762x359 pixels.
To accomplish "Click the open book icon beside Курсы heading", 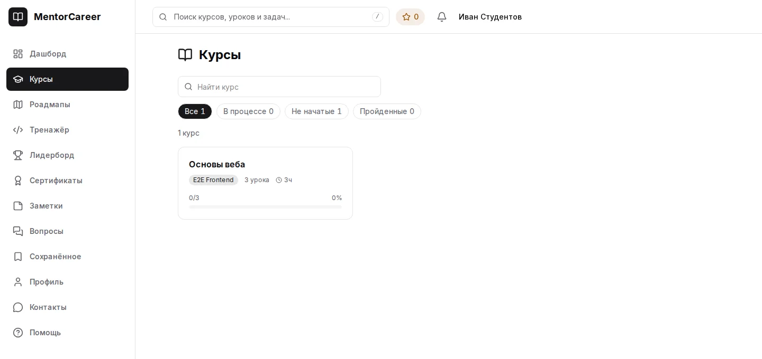I will (x=185, y=55).
